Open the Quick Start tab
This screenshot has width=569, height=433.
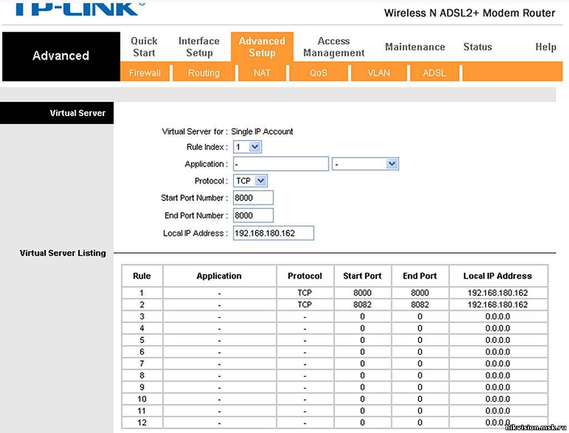(144, 47)
